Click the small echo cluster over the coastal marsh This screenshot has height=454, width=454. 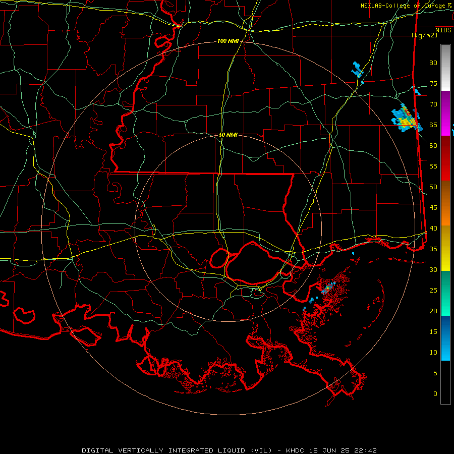pyautogui.click(x=328, y=289)
